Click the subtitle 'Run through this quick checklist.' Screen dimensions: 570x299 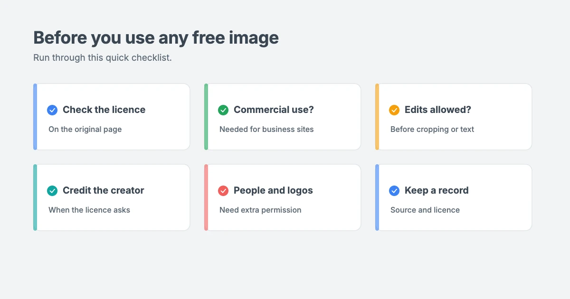[x=103, y=58]
